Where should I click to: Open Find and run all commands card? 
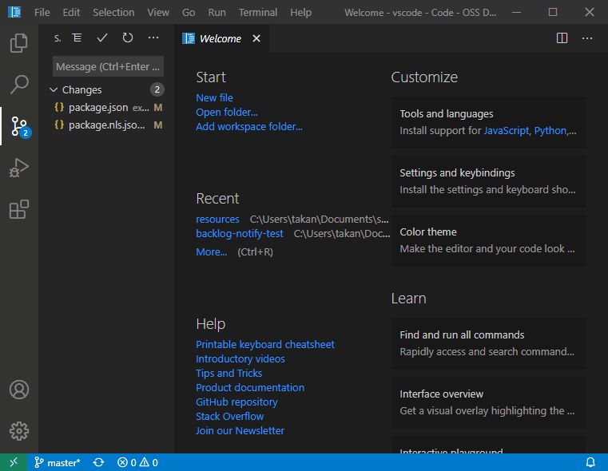[x=489, y=343]
